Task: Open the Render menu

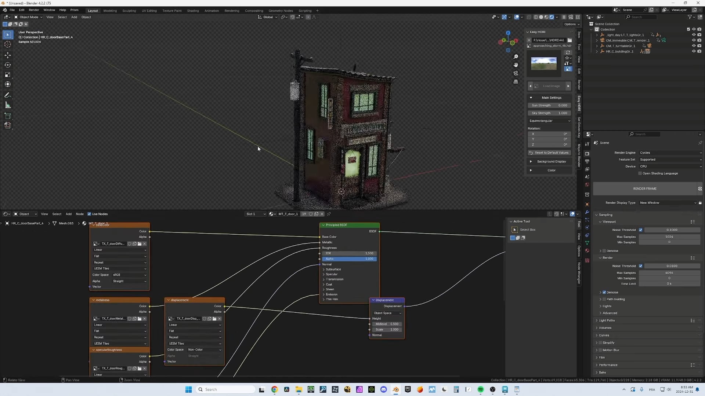Action: pos(34,10)
